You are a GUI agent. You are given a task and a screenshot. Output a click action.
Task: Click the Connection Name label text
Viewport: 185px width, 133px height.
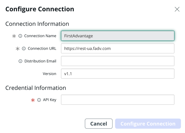40,36
